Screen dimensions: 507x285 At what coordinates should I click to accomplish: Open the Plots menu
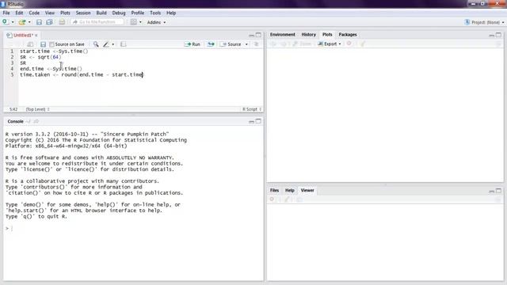click(x=65, y=13)
